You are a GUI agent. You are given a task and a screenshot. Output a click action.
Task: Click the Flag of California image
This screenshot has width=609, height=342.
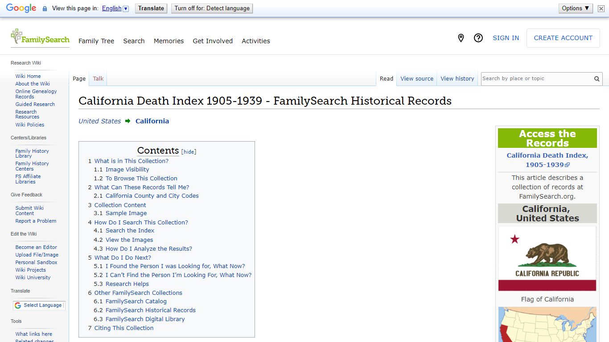click(547, 259)
